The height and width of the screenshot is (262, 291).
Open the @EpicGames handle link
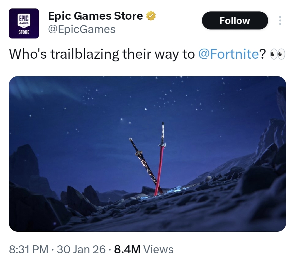coord(82,29)
